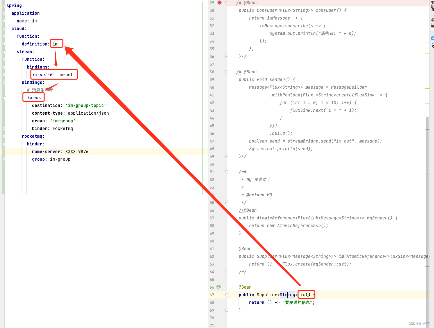This screenshot has height=328, width=434.
Task: Click the 'name-server' key in the YAML
Action: point(46,152)
